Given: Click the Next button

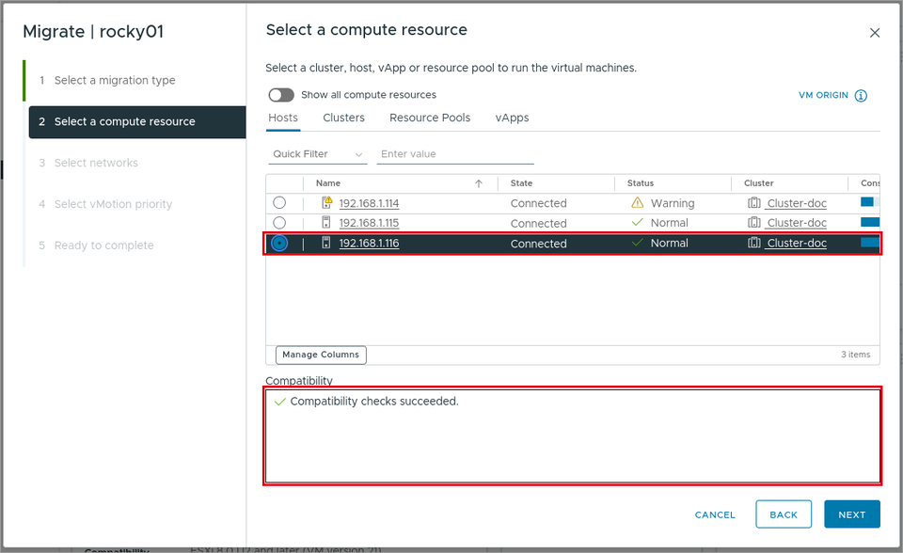Looking at the screenshot, I should click(852, 514).
